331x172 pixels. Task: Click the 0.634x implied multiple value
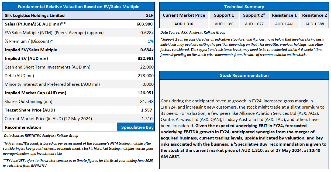[147, 50]
